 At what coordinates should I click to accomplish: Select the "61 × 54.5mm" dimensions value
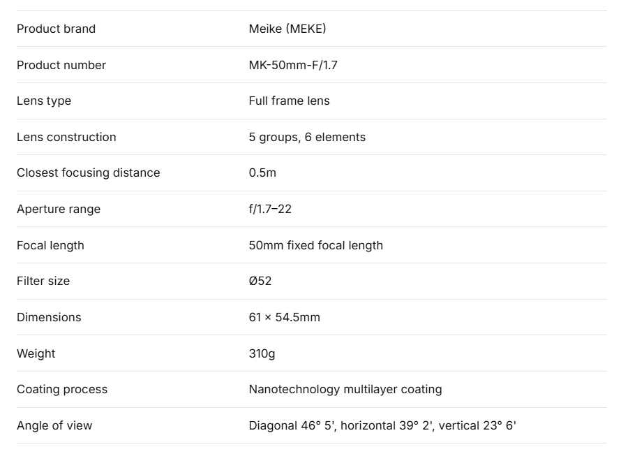point(284,317)
